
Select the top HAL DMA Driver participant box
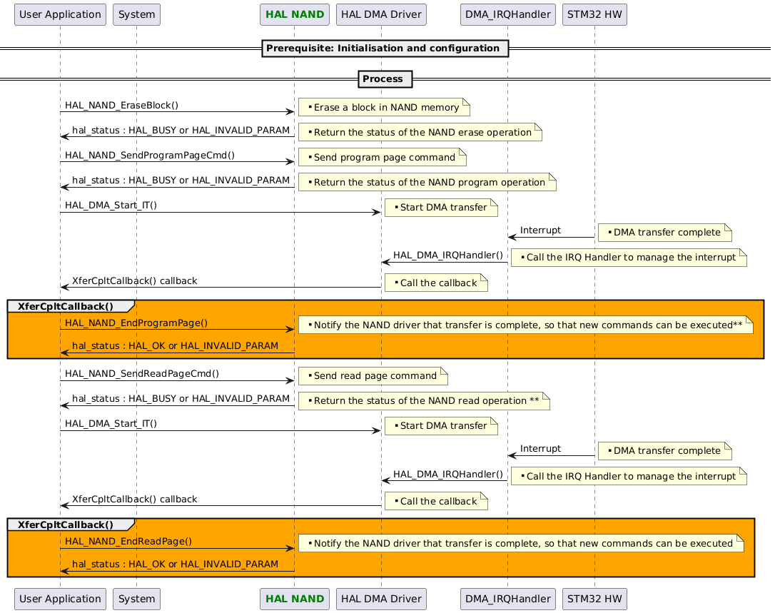click(x=381, y=14)
